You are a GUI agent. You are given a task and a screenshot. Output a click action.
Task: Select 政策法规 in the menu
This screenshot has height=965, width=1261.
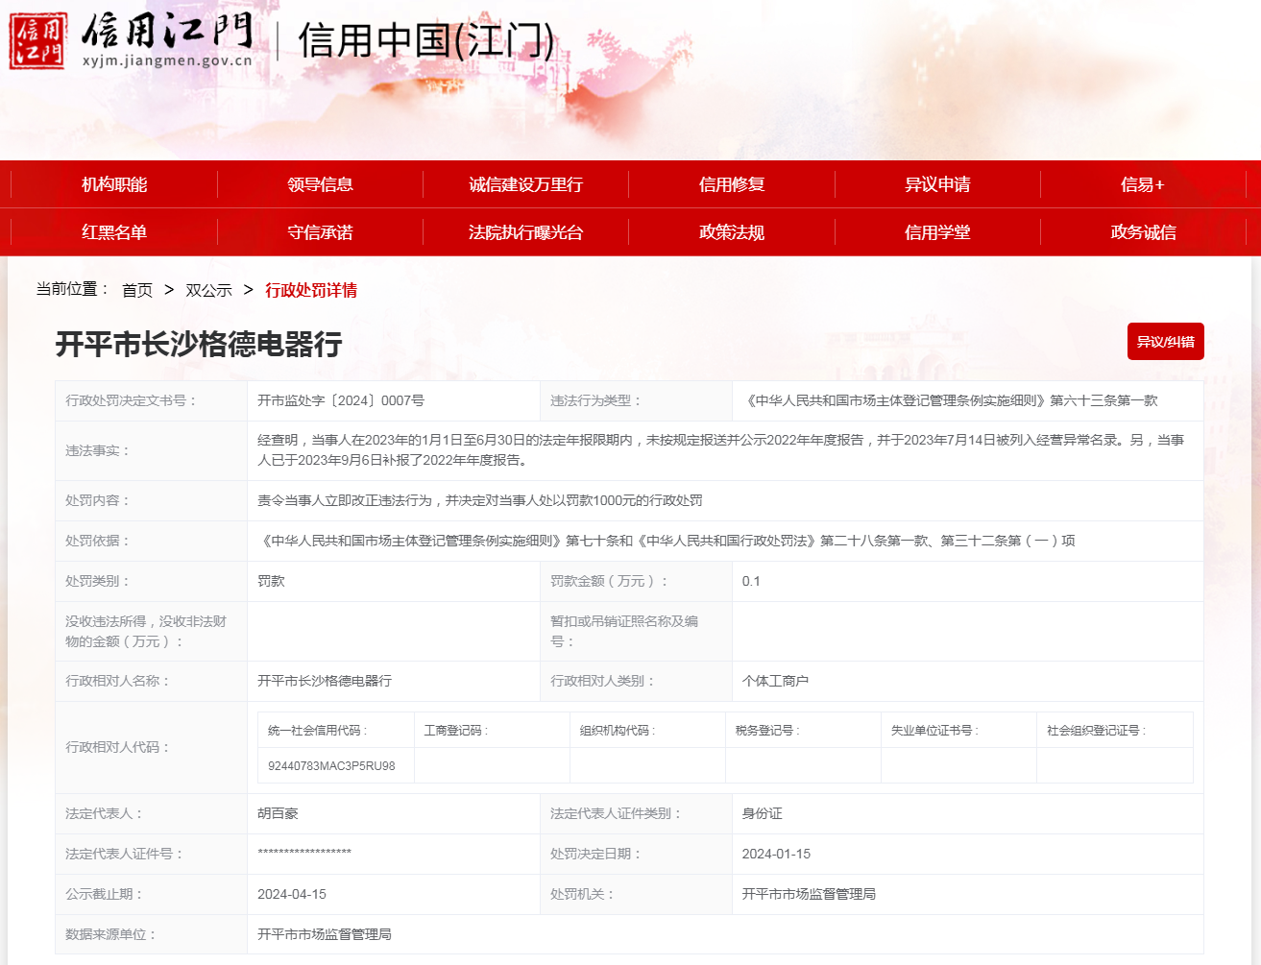pos(732,232)
